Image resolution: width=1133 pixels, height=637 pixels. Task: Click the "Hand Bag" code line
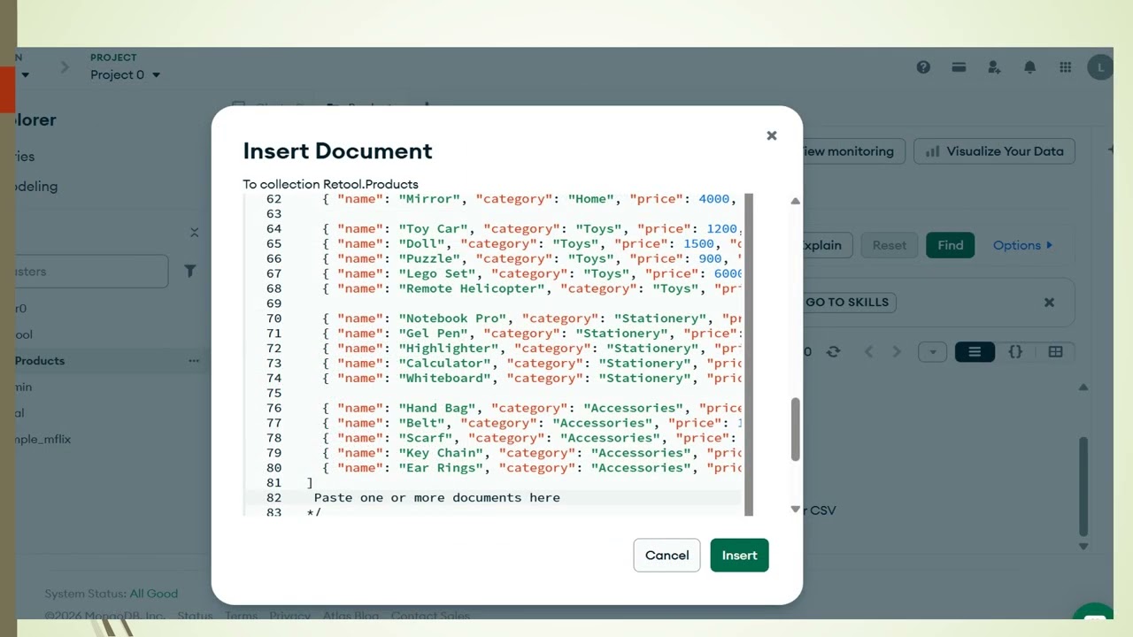[531, 408]
